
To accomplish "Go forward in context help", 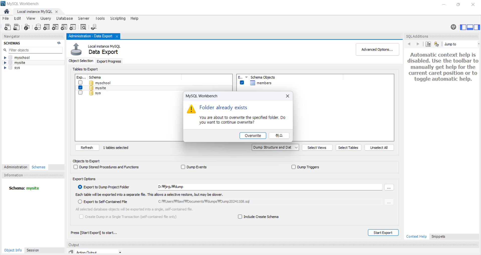I will coord(418,44).
